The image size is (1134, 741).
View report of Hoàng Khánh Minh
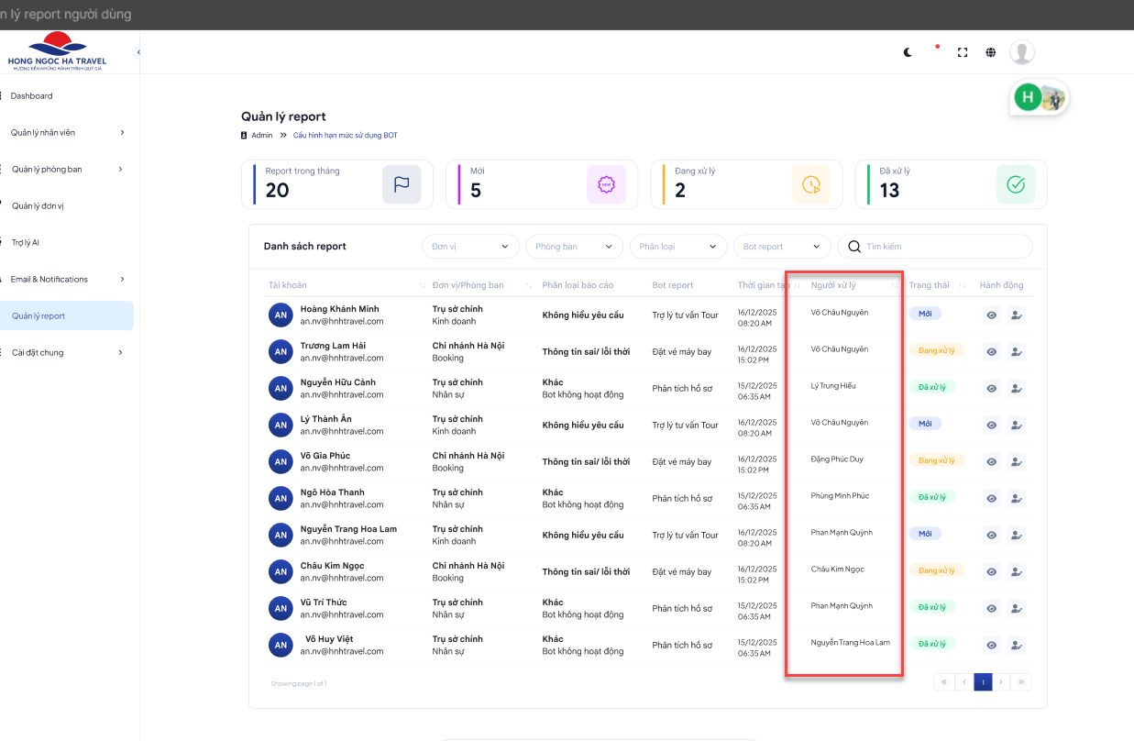tap(991, 315)
